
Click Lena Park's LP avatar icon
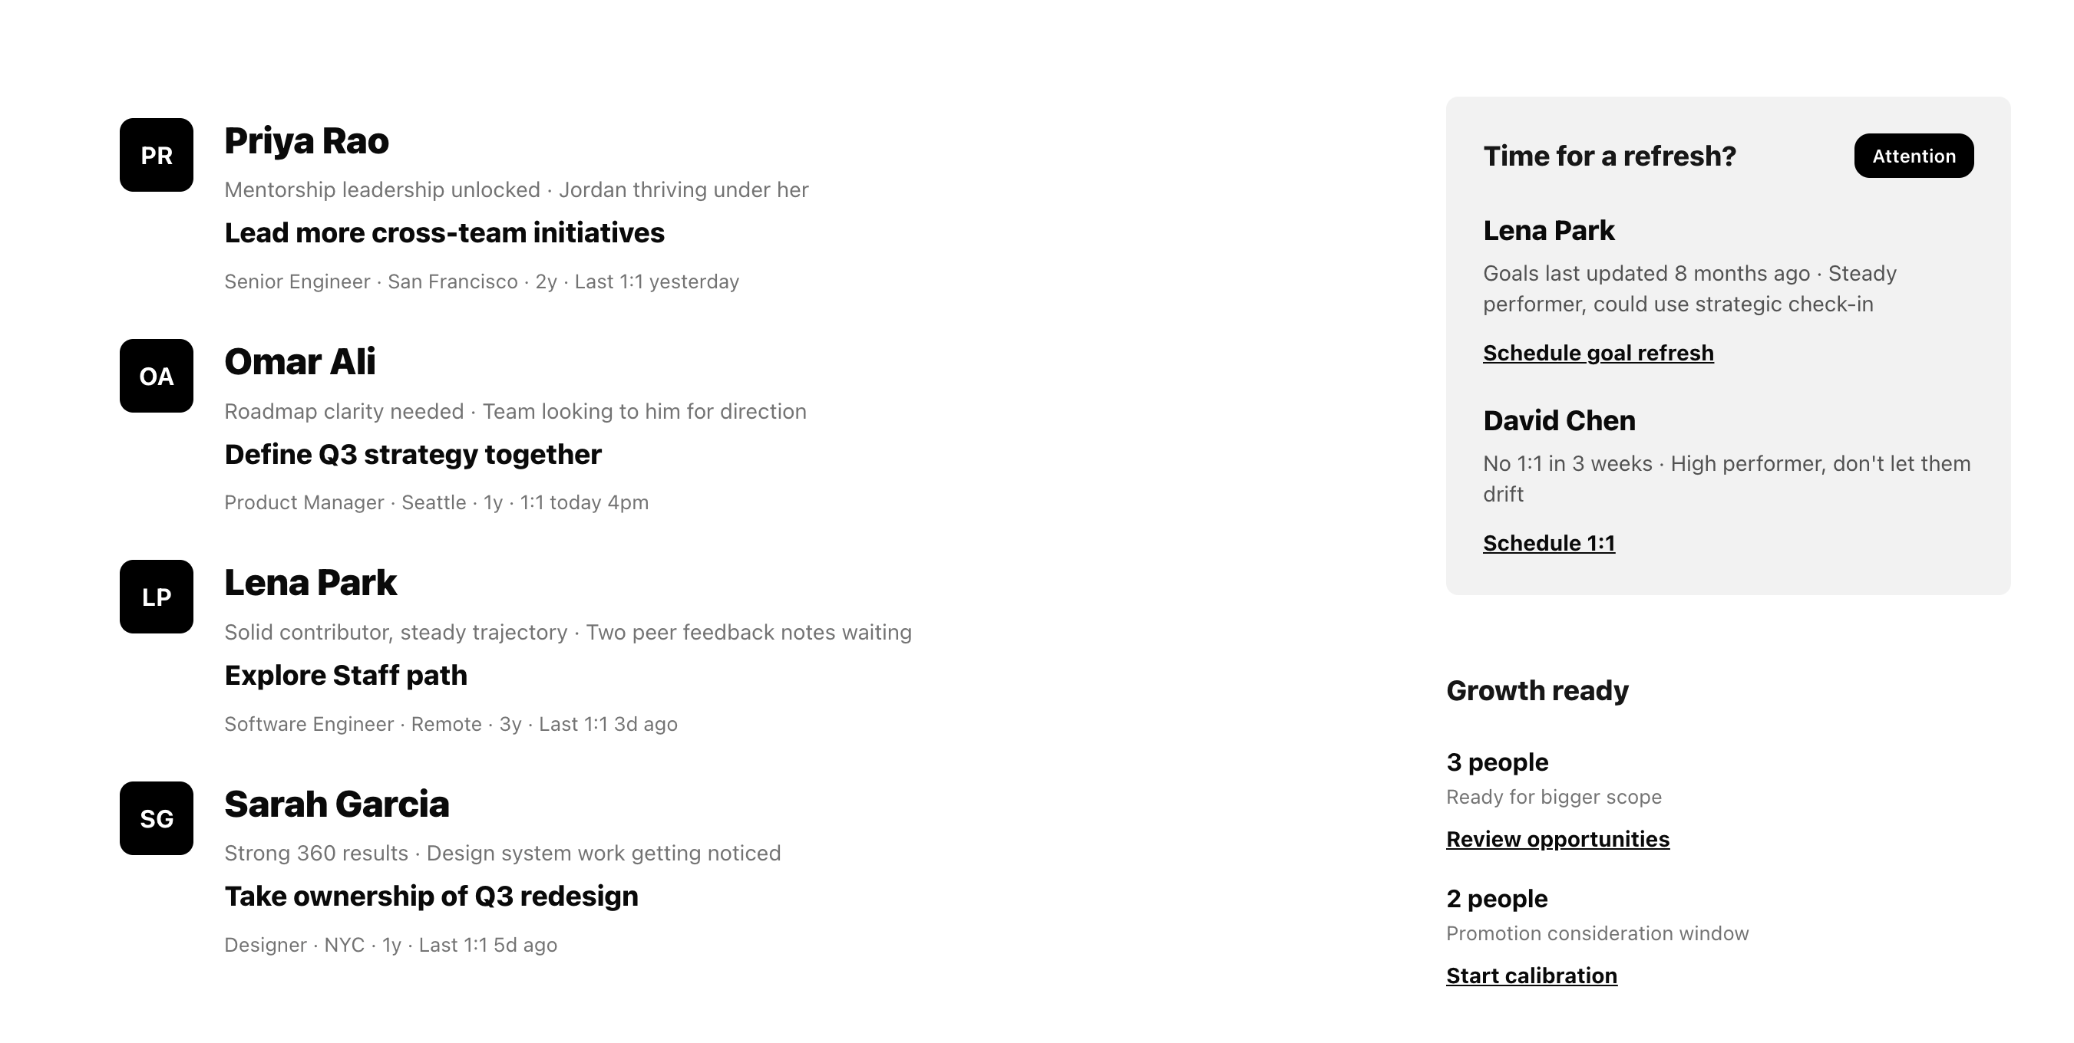(156, 597)
